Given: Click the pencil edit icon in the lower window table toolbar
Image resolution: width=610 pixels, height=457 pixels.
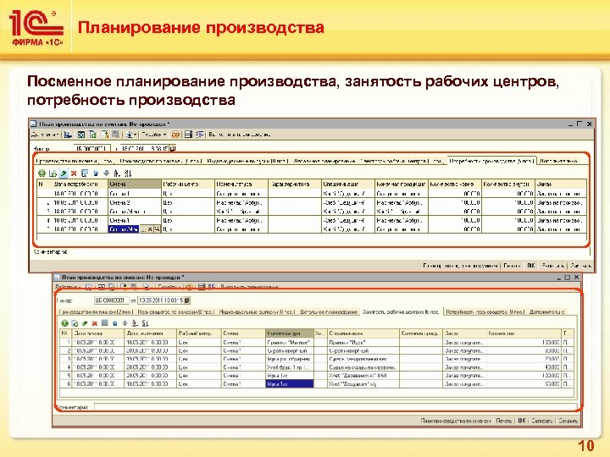Looking at the screenshot, I should point(85,323).
